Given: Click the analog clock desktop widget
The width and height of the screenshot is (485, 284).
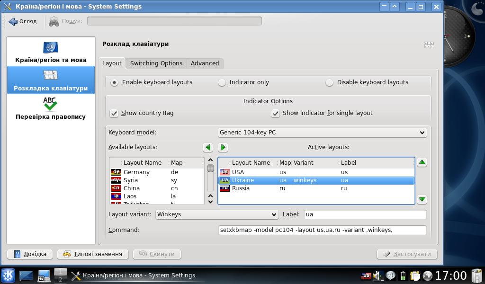Looking at the screenshot, I should (458, 36).
